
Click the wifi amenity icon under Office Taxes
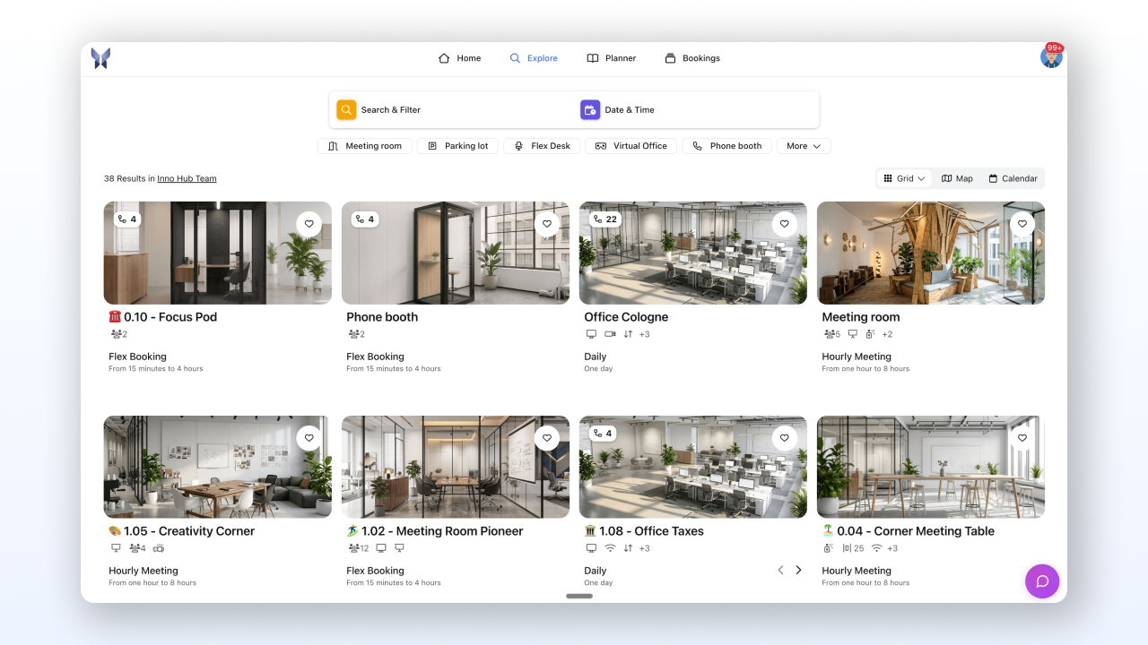click(x=610, y=548)
